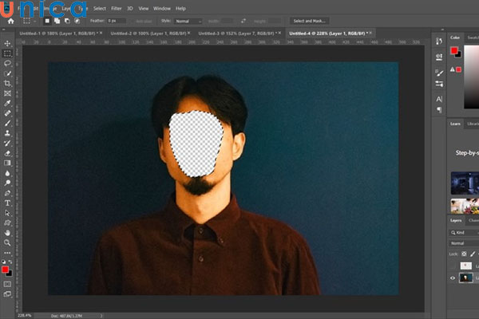Viewport: 479px width, 319px height.
Task: Select the Horizontal Type tool
Action: (x=7, y=203)
